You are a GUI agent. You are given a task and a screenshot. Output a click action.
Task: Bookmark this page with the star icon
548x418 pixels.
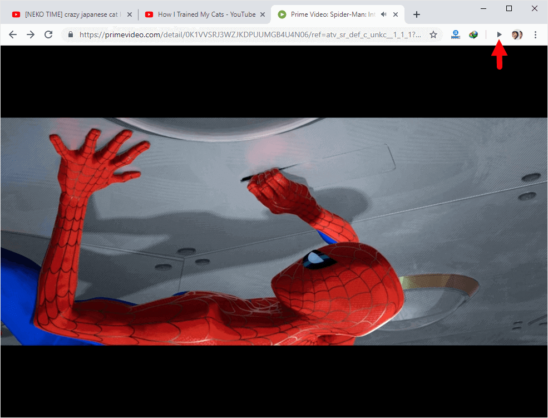pos(433,35)
